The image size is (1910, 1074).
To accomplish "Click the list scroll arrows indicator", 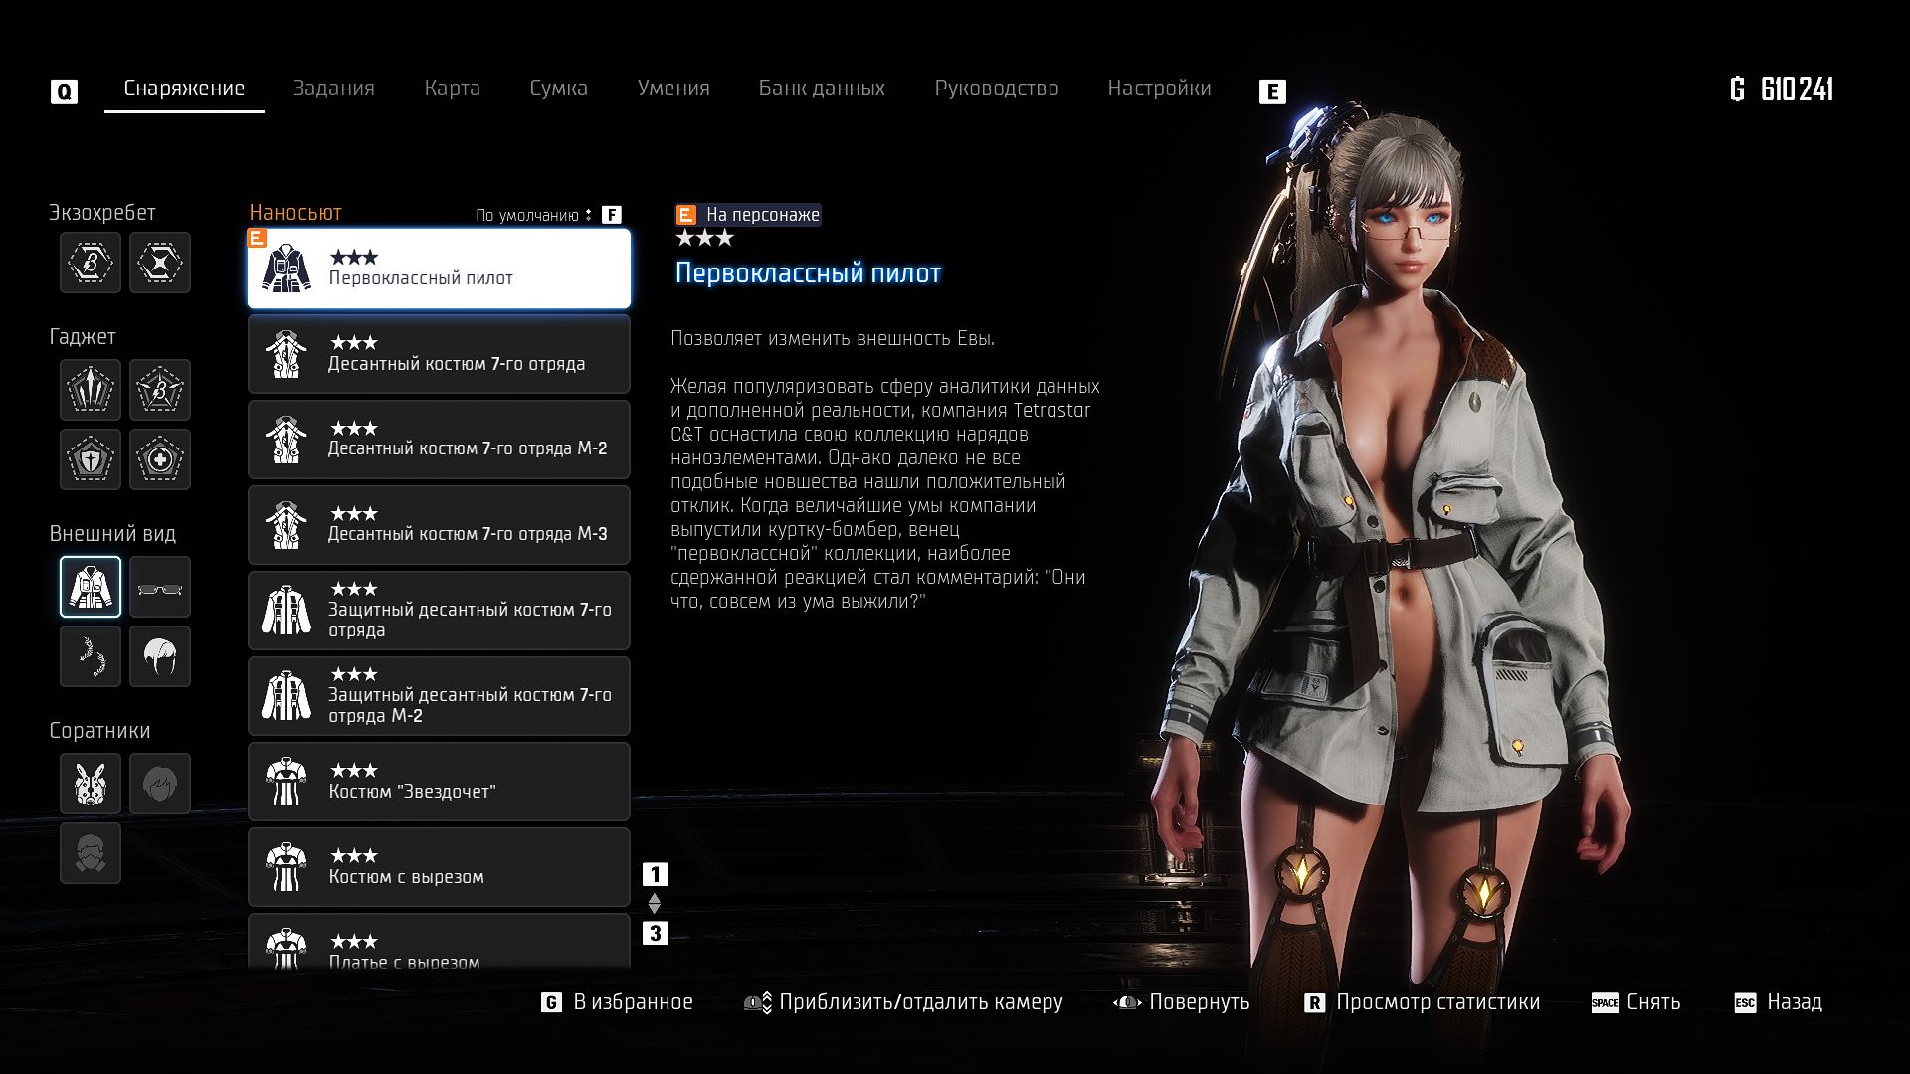I will tap(655, 903).
